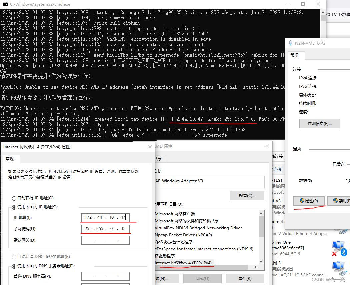The height and width of the screenshot is (285, 350).
Task: Select cFosSpeed for faster Internet connections item
Action: click(x=204, y=249)
